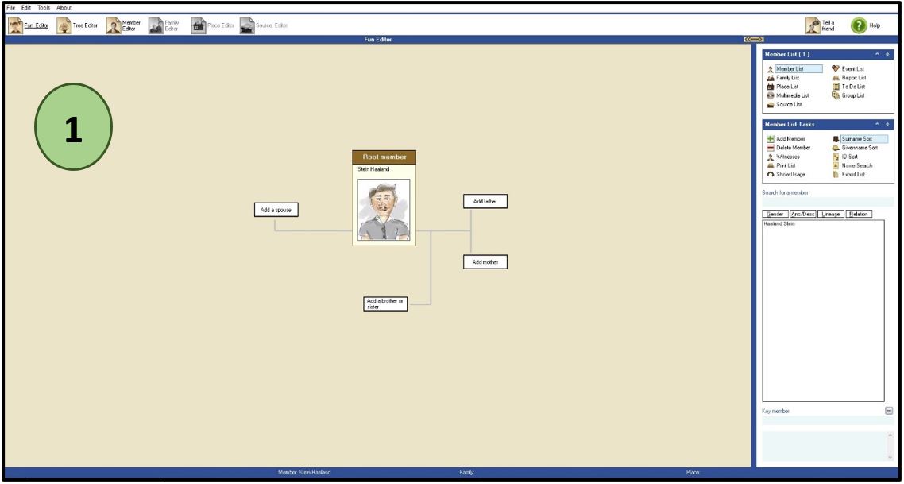This screenshot has width=904, height=484.
Task: Open the Edit menu
Action: point(26,8)
